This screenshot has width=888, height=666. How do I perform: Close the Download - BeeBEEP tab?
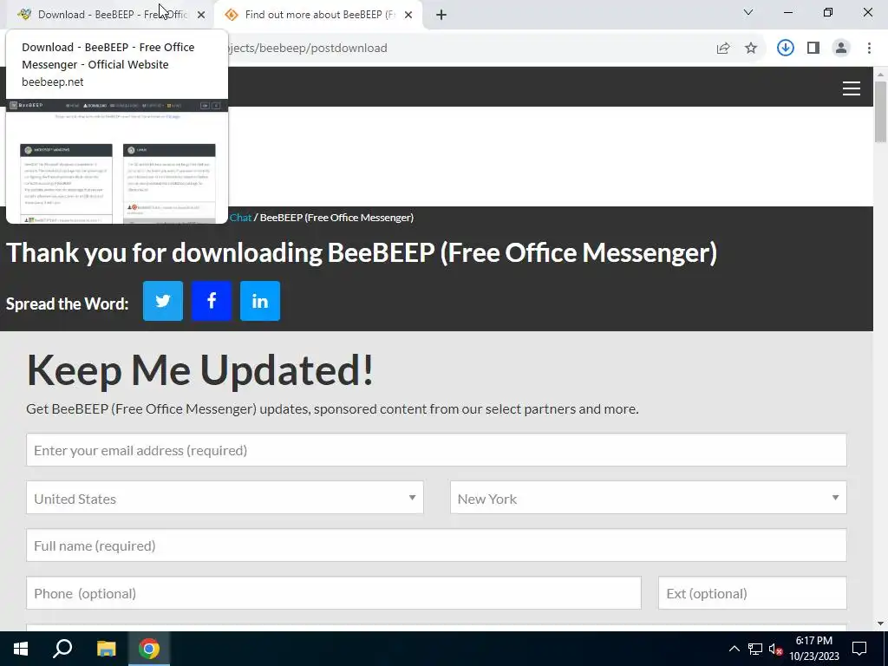pyautogui.click(x=201, y=15)
